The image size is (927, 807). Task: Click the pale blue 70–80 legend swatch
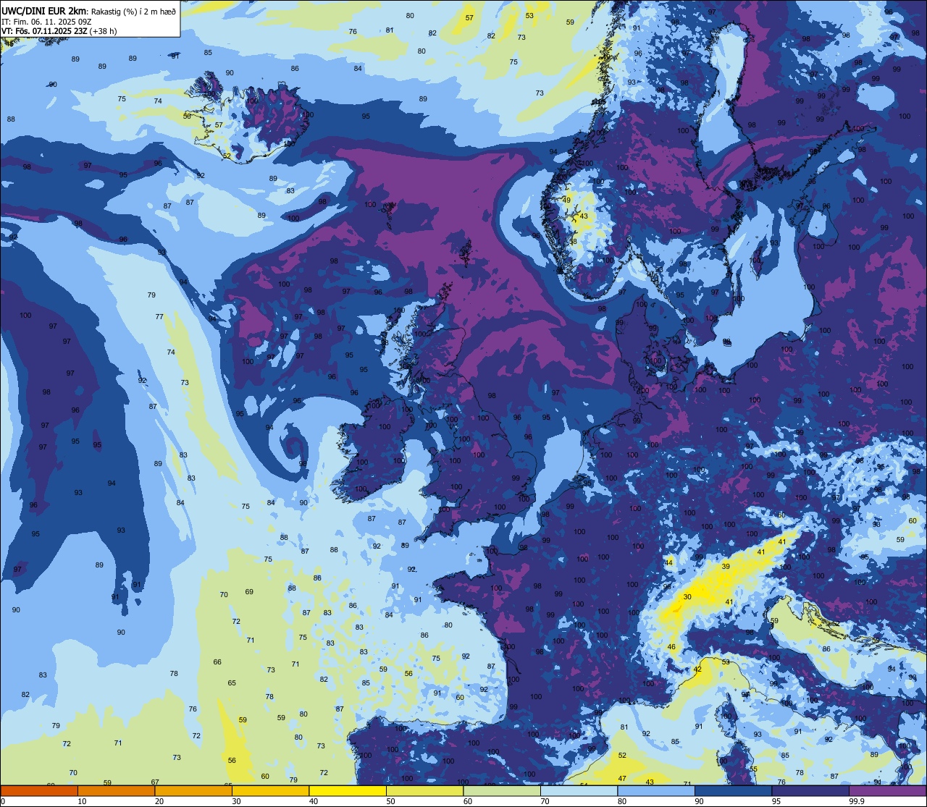pos(579,790)
